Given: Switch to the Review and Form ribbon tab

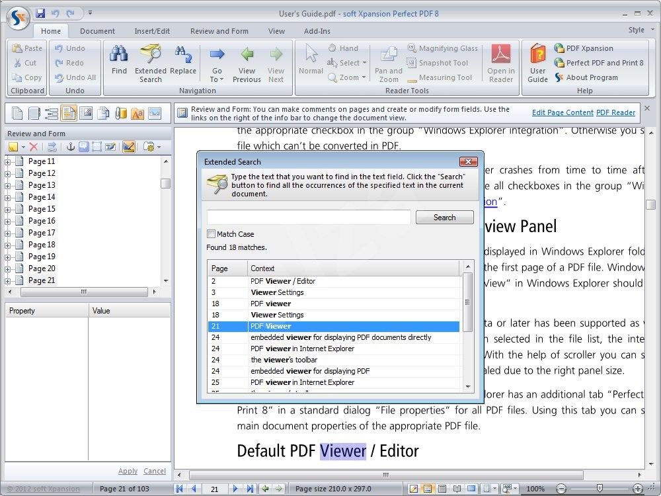Looking at the screenshot, I should click(219, 31).
